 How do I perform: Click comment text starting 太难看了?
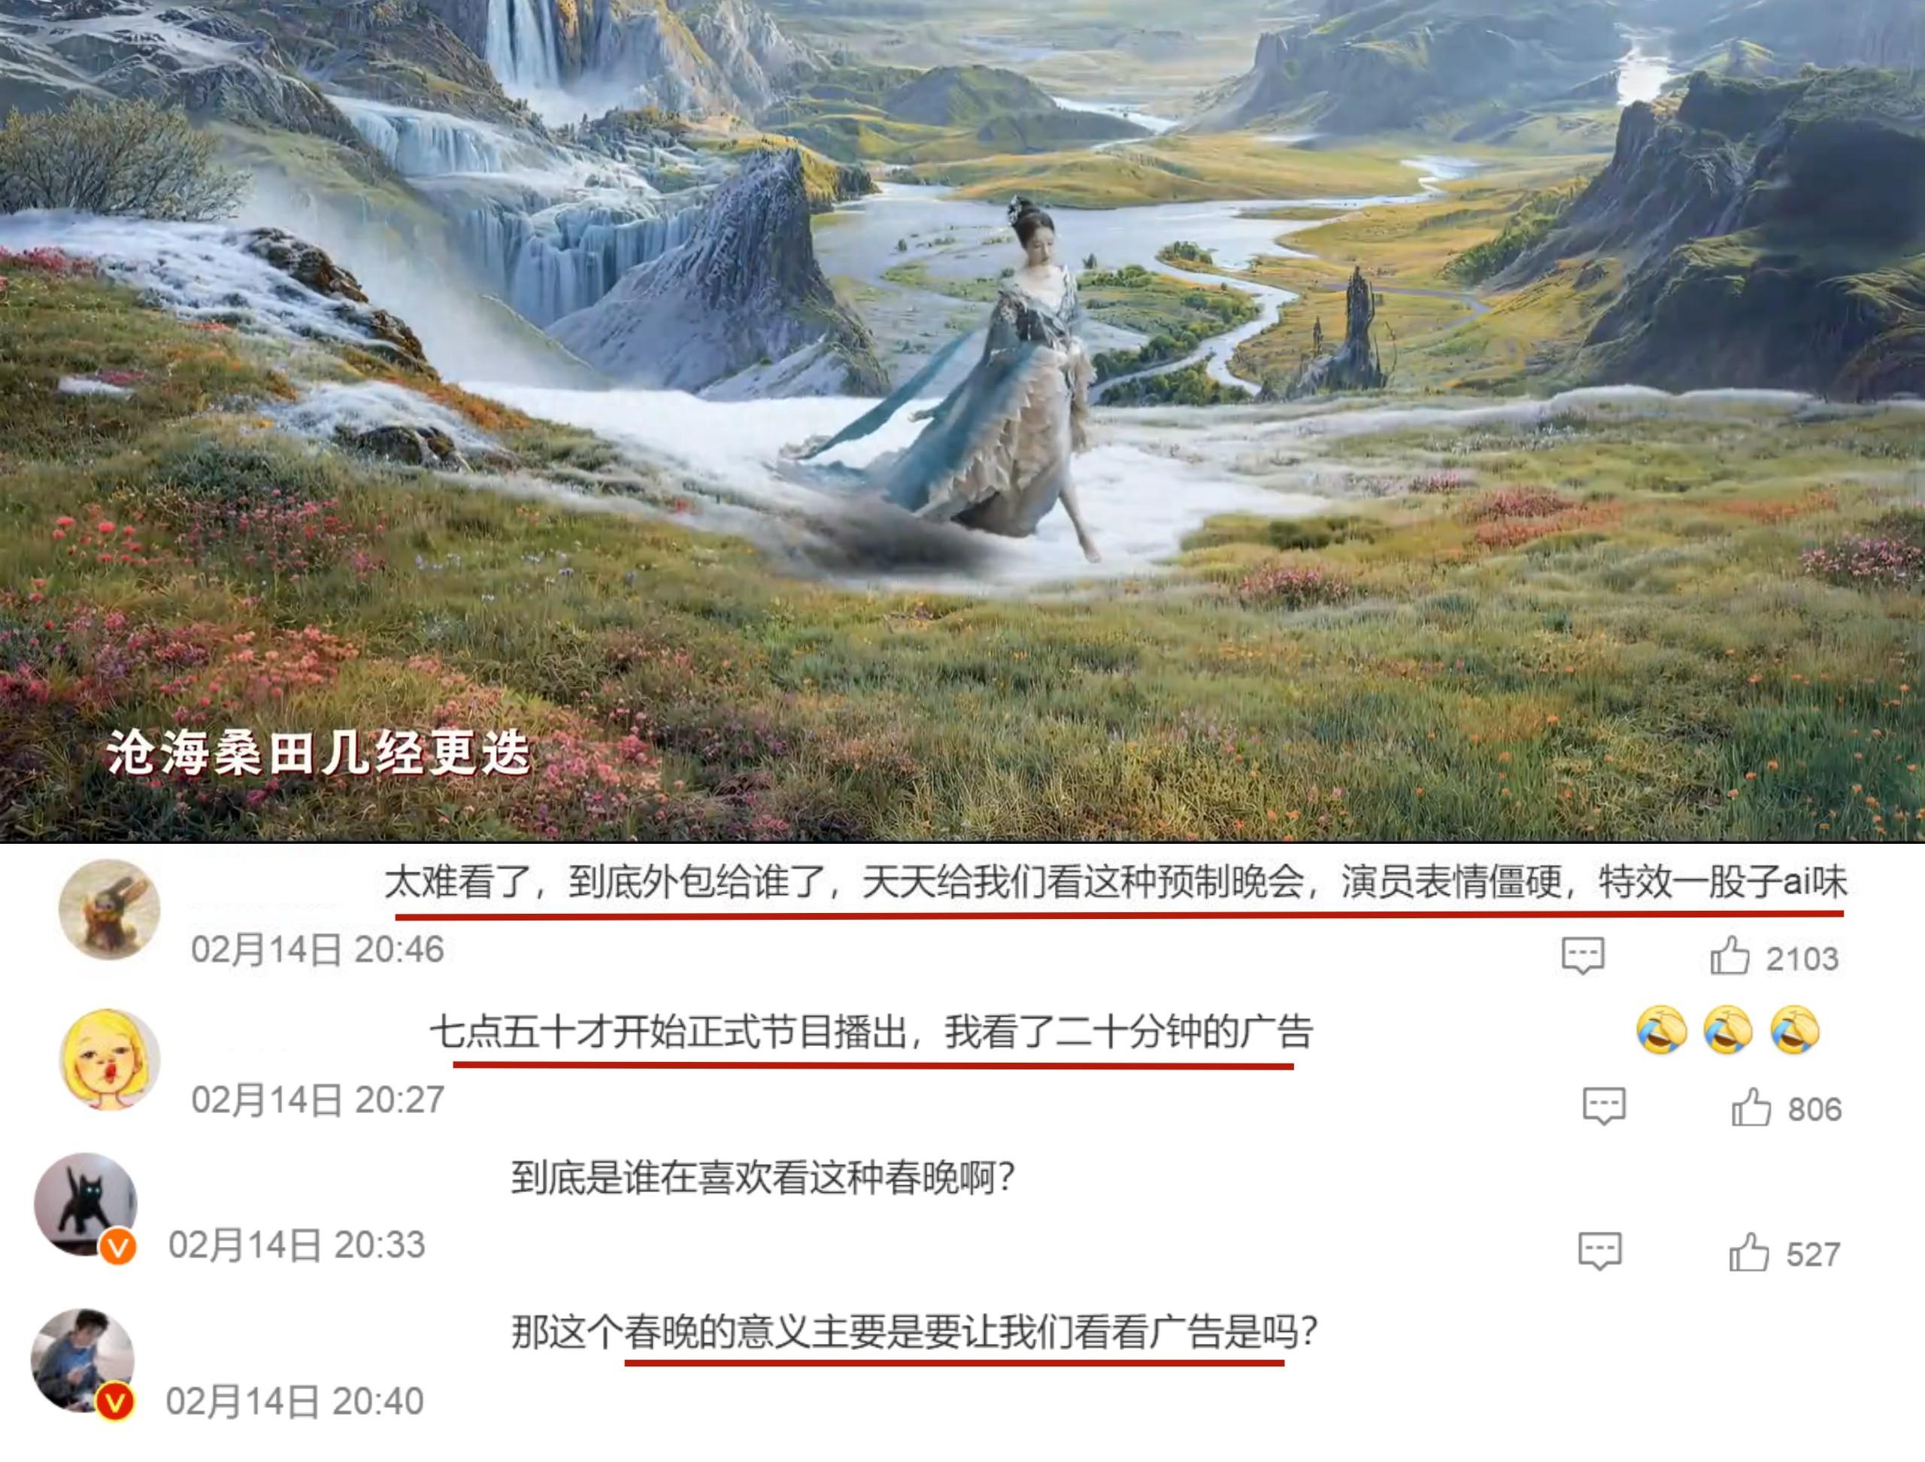(1116, 882)
